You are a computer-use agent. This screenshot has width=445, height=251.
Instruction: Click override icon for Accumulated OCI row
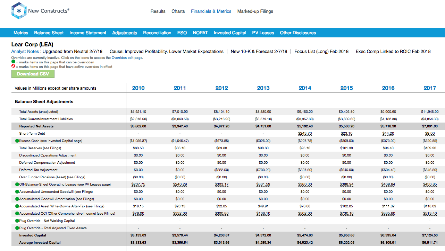(x=17, y=214)
